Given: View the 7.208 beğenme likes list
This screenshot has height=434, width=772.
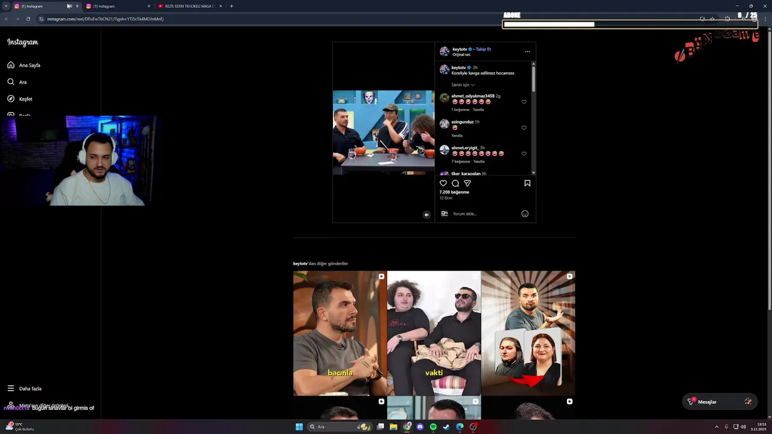Looking at the screenshot, I should pos(454,192).
